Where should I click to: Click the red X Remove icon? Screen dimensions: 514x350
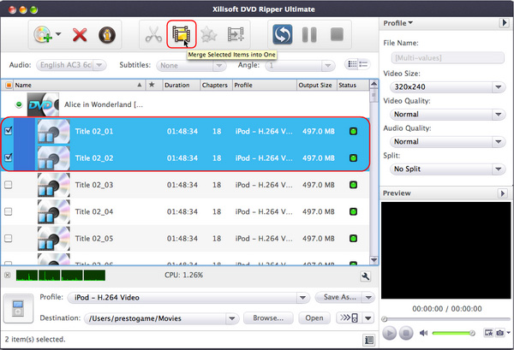[x=80, y=35]
